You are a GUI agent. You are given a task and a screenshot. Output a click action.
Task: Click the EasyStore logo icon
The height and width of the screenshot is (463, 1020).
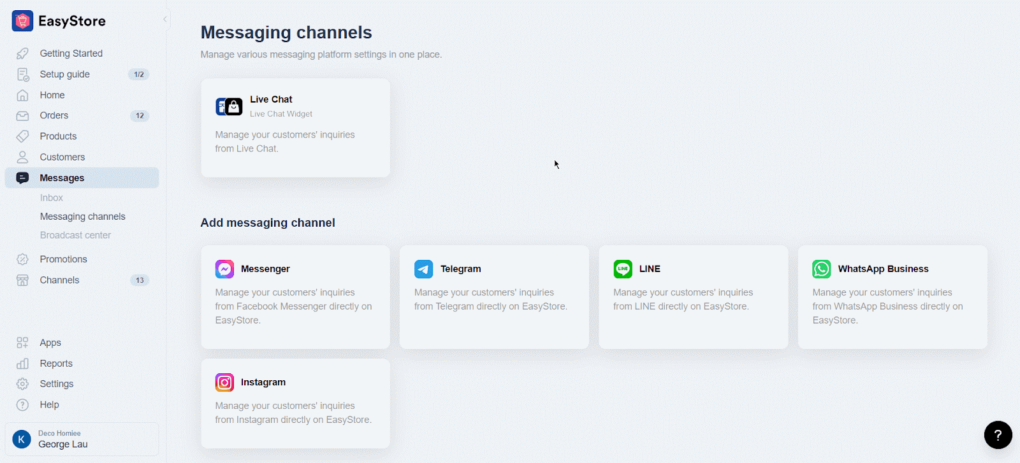(x=22, y=21)
